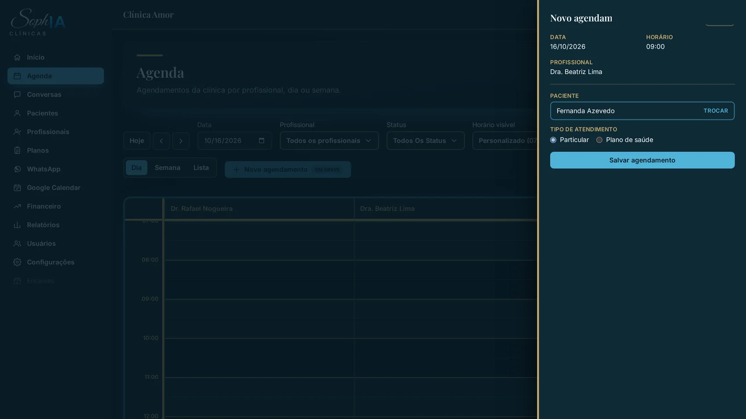Click Salvar agendamento button
The image size is (746, 419).
[x=642, y=160]
